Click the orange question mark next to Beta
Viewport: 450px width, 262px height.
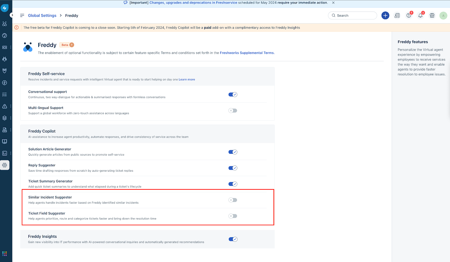[72, 45]
